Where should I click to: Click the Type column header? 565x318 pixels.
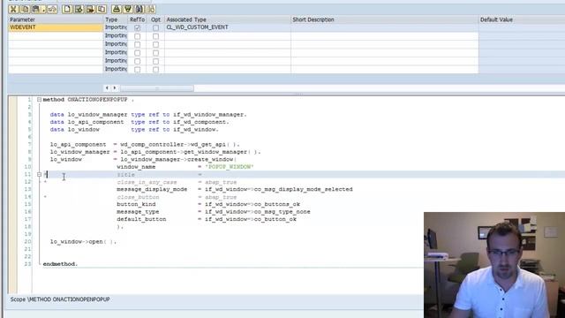tap(116, 19)
